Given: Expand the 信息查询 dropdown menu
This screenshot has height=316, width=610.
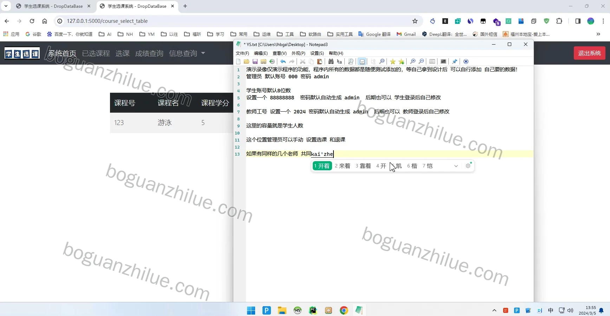Looking at the screenshot, I should click(x=187, y=53).
